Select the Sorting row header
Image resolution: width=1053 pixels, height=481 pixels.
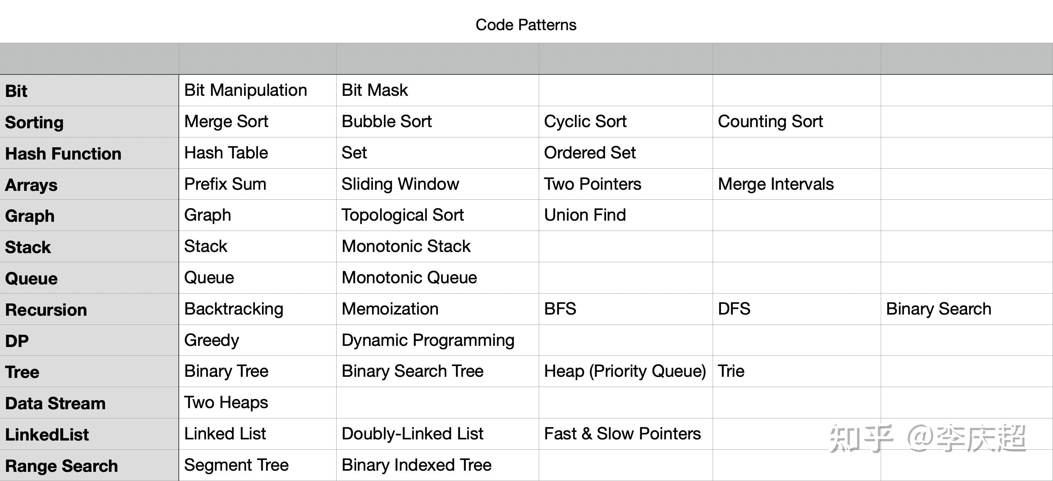coord(34,122)
